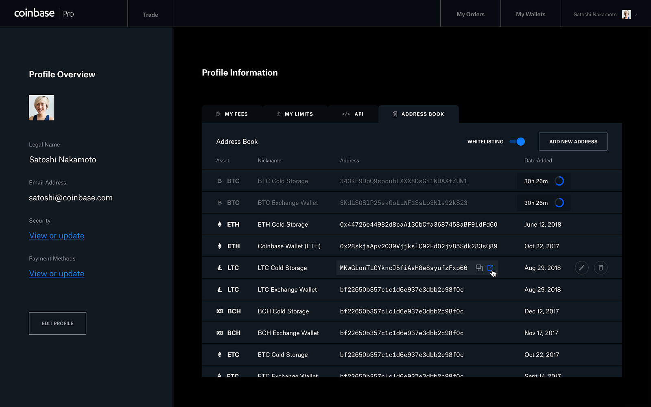
Task: Click the satoshi@coinbase.com email address
Action: click(71, 198)
